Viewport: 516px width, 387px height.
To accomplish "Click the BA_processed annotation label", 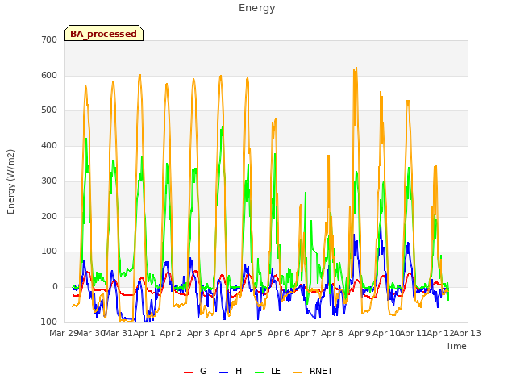I will [104, 34].
